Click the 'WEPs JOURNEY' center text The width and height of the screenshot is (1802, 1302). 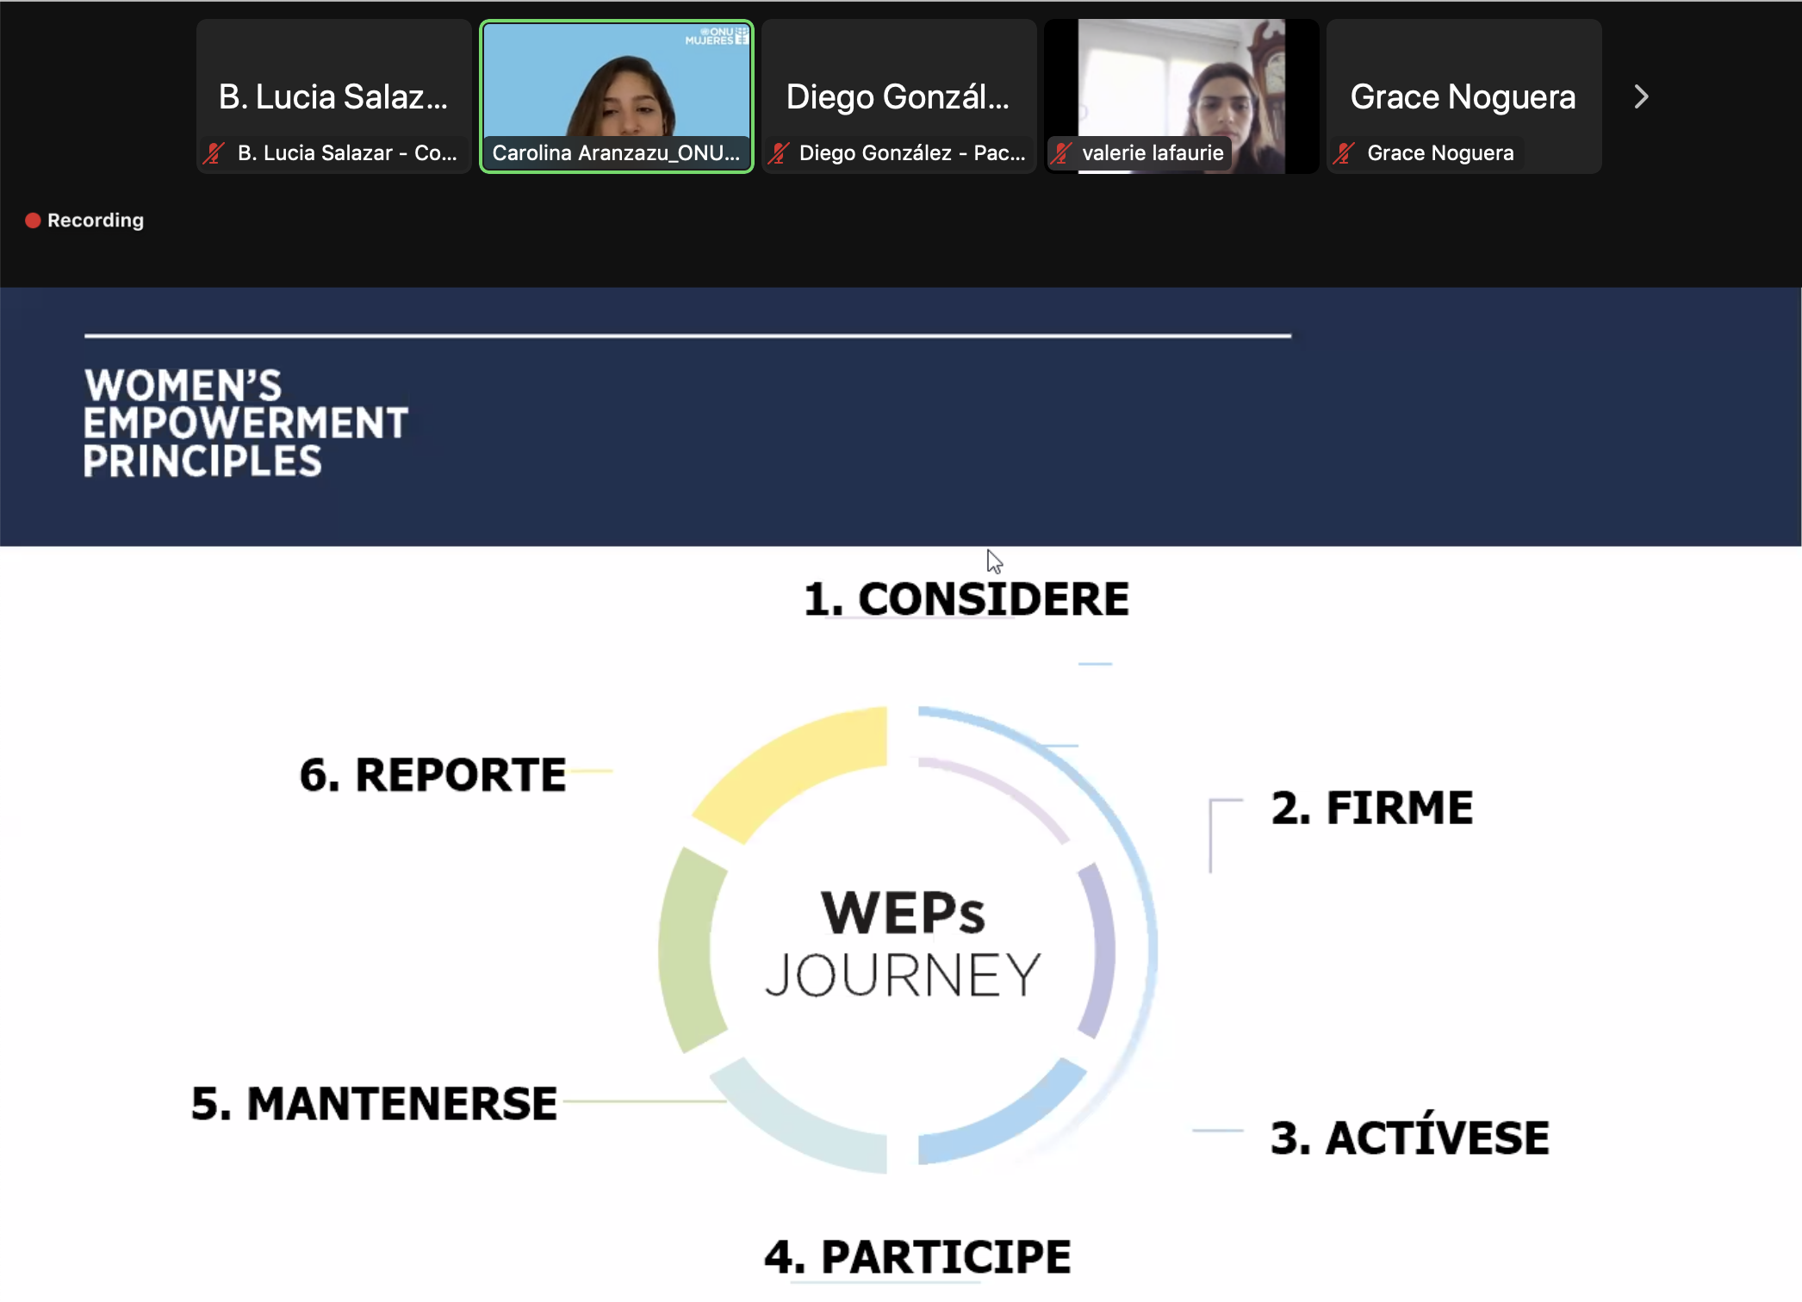[903, 944]
